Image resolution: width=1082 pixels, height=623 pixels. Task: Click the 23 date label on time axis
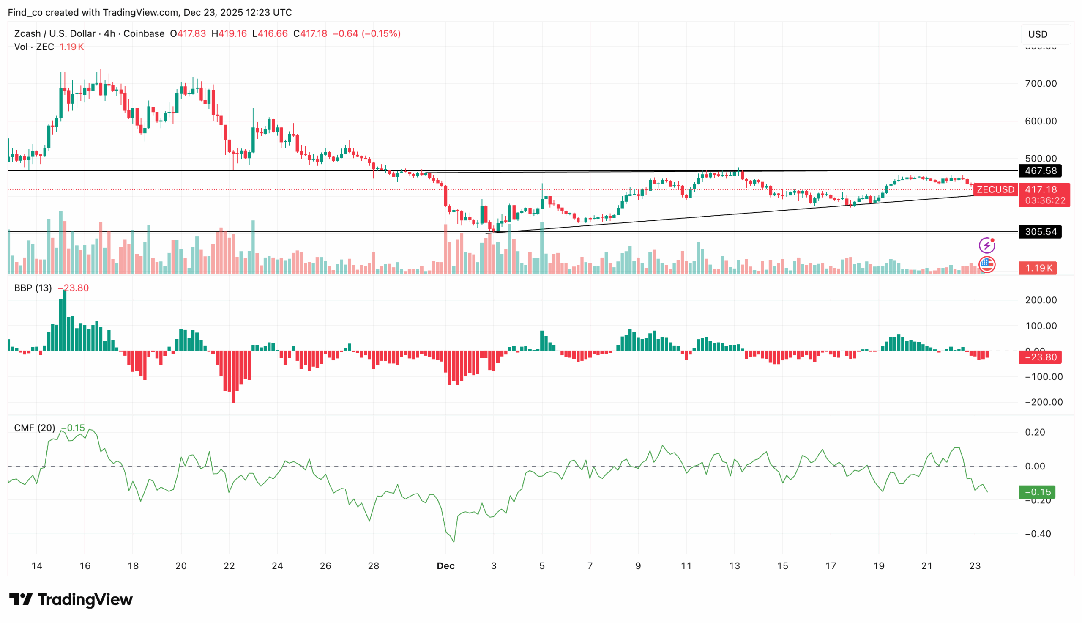[x=974, y=565]
